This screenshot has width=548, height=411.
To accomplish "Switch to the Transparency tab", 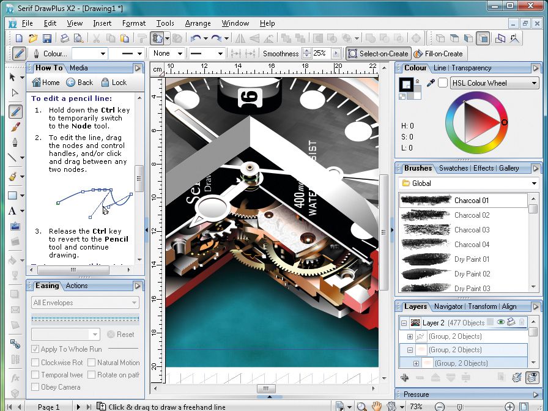I will pyautogui.click(x=472, y=68).
